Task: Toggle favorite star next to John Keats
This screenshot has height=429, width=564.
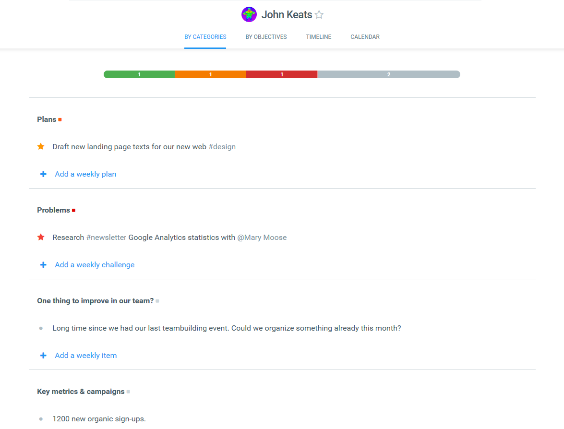Action: [x=319, y=15]
